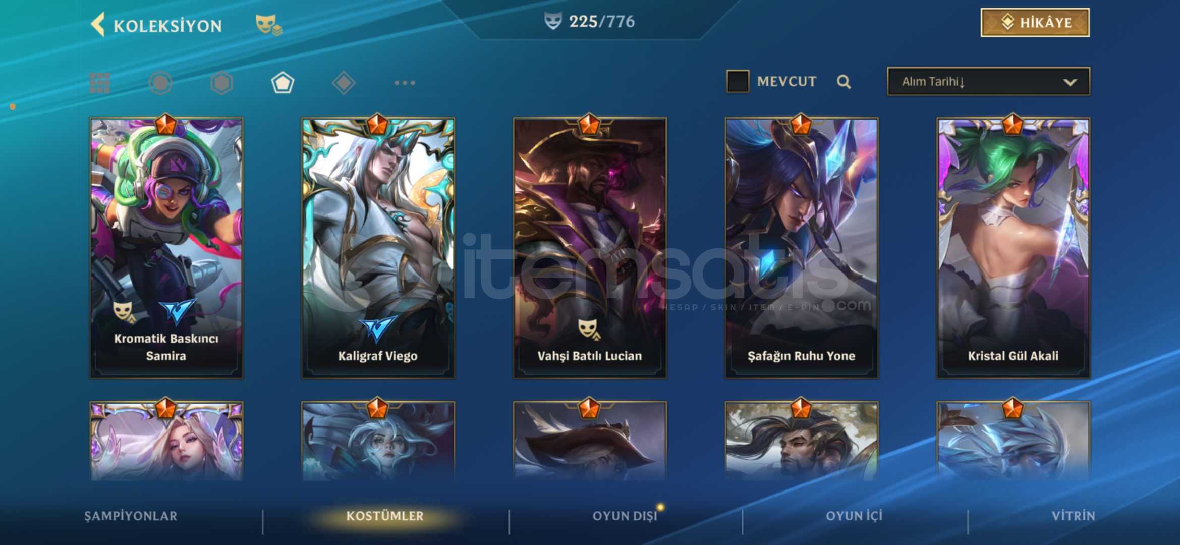Viewport: 1180px width, 545px height.
Task: Open the Alım Tarihi sort dropdown
Action: (988, 81)
